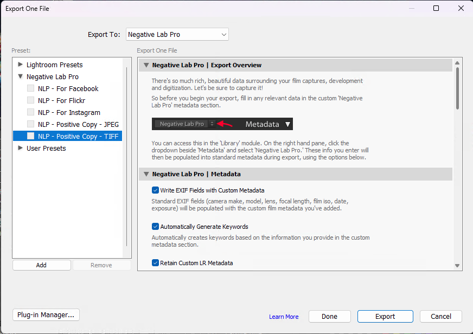The width and height of the screenshot is (473, 334).
Task: Select the NLP - For Instagram preset
Action: point(69,113)
